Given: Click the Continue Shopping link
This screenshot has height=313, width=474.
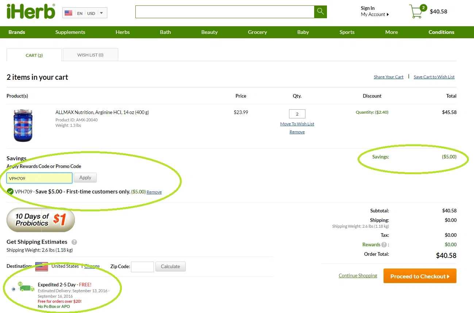Looking at the screenshot, I should click(358, 275).
